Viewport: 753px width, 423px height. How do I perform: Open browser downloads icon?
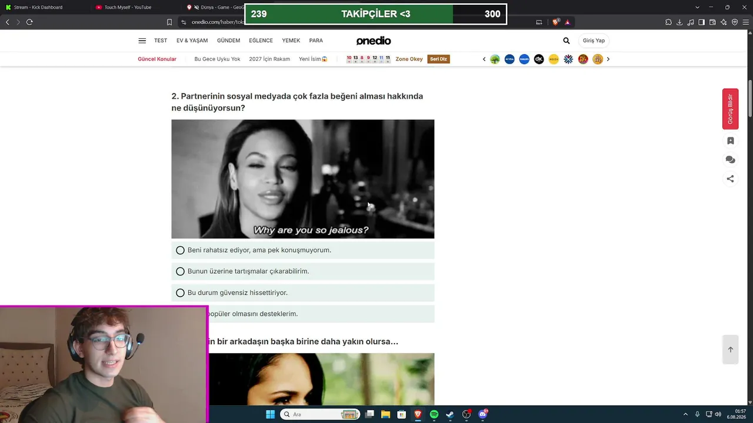[x=679, y=22]
